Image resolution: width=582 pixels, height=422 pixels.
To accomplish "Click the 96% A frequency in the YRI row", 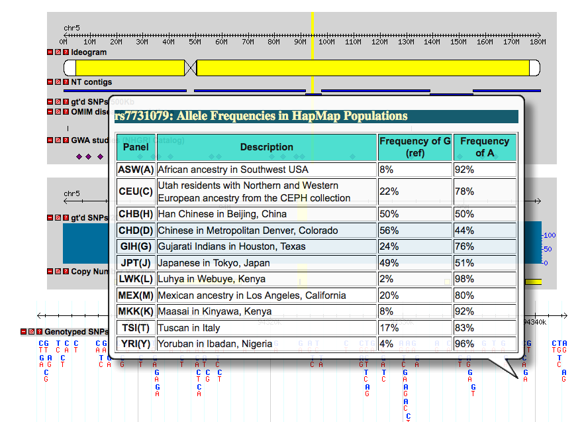I will (464, 344).
